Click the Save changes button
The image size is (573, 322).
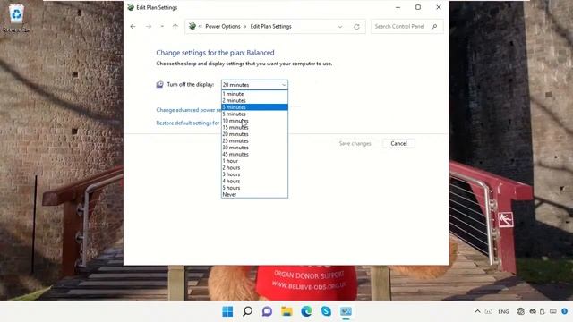pyautogui.click(x=355, y=143)
